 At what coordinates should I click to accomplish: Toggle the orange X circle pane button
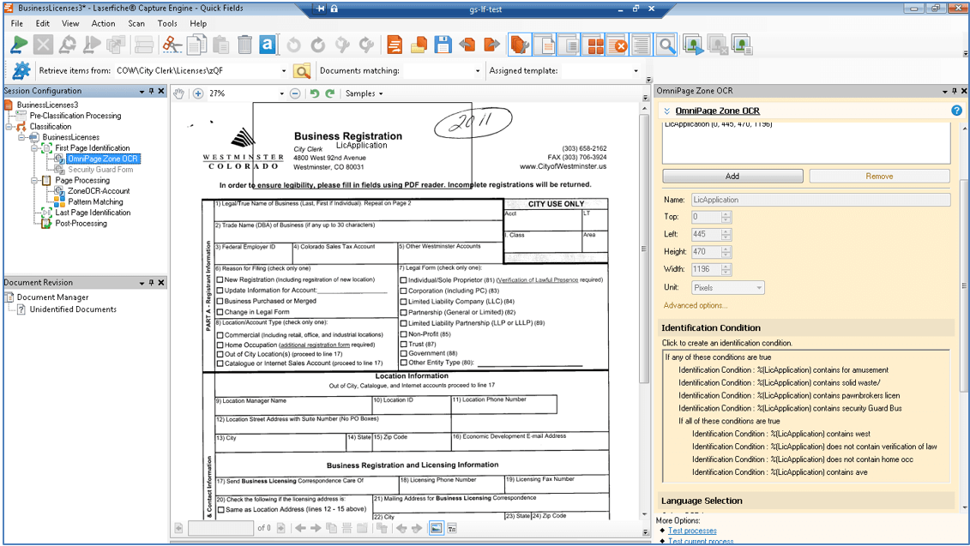618,45
